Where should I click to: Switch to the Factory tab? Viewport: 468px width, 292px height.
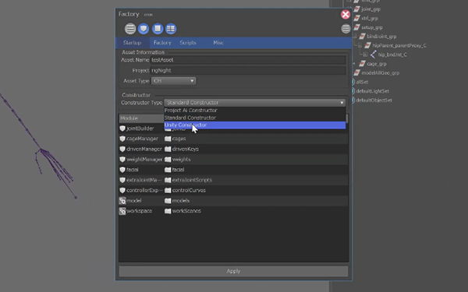162,43
